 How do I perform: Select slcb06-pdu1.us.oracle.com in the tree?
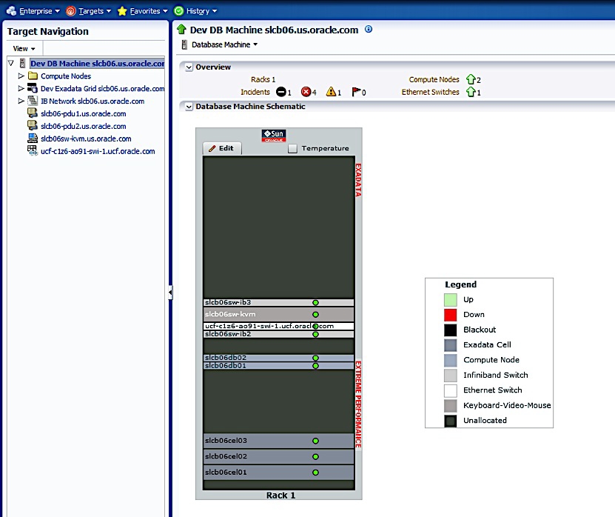click(83, 114)
